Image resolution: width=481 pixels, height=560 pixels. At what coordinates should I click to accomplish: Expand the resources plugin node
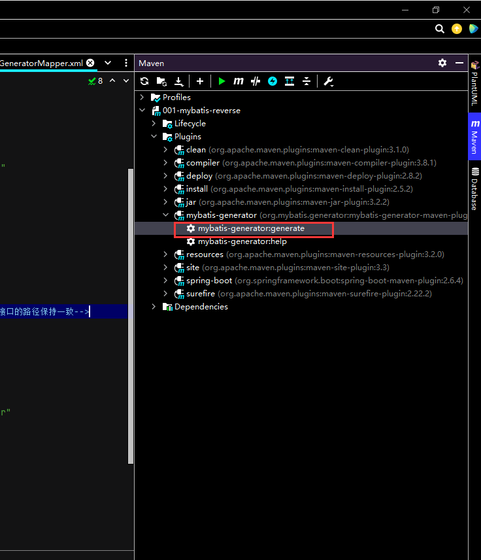pos(165,254)
